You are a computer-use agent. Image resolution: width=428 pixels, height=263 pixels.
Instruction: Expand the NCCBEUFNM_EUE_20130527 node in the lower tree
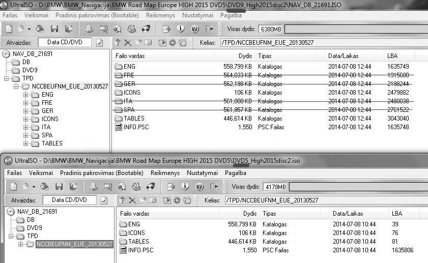21,244
